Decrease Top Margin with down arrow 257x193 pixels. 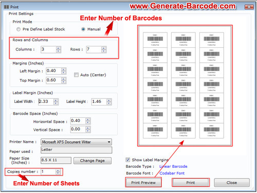point(64,82)
